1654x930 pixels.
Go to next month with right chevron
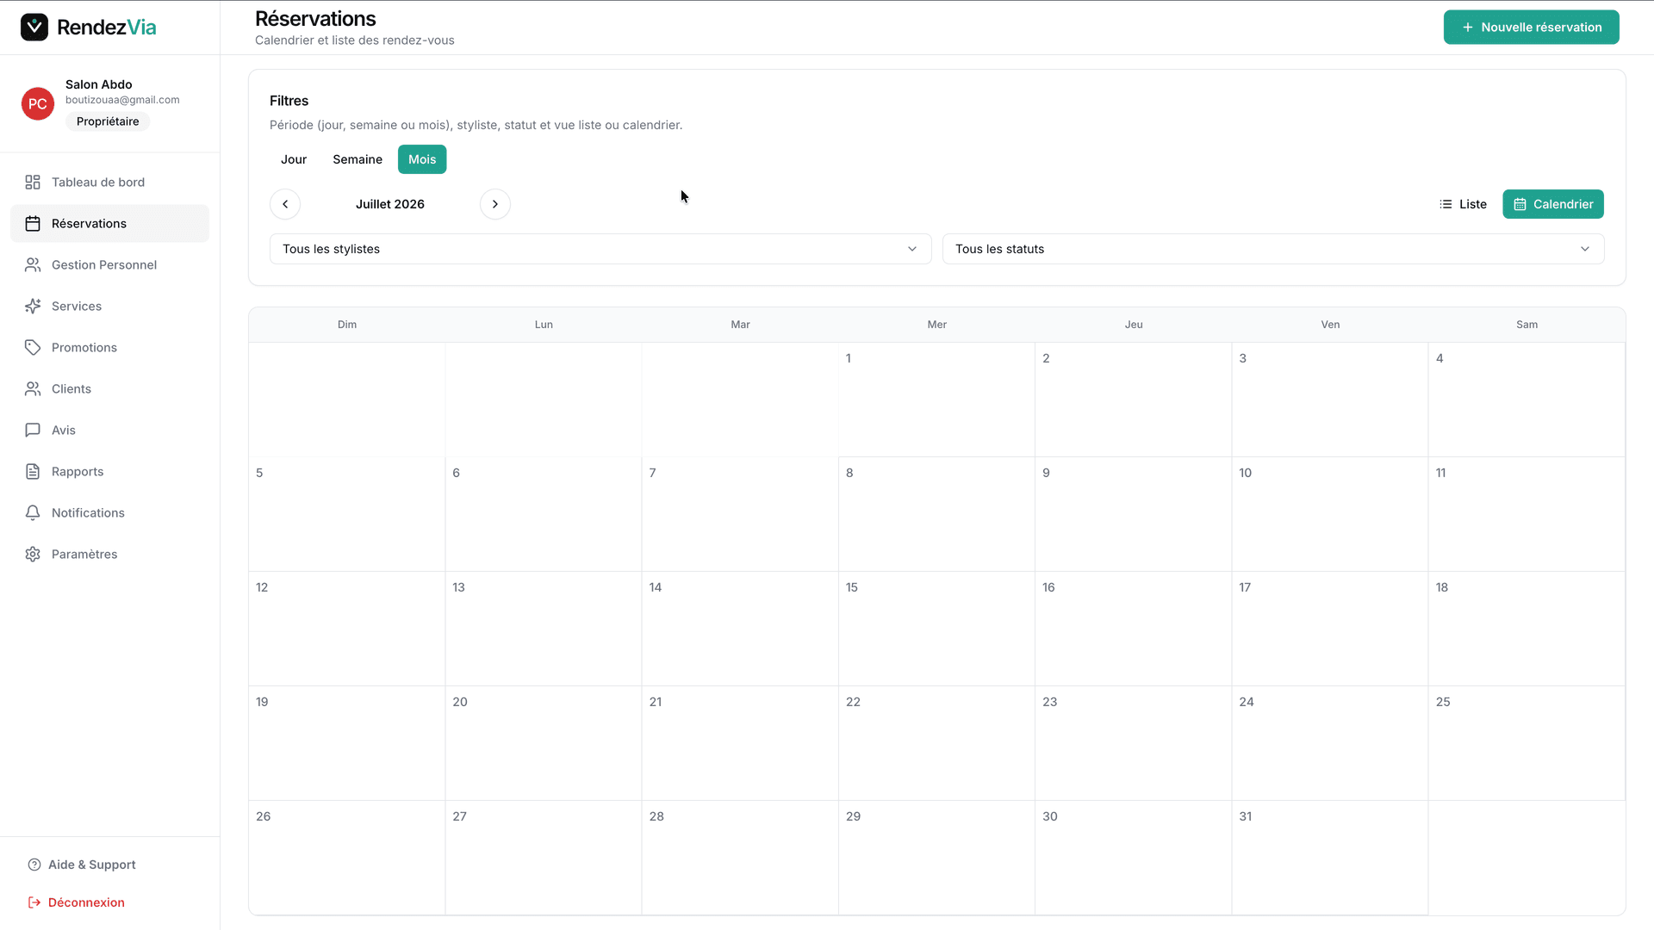click(x=495, y=204)
